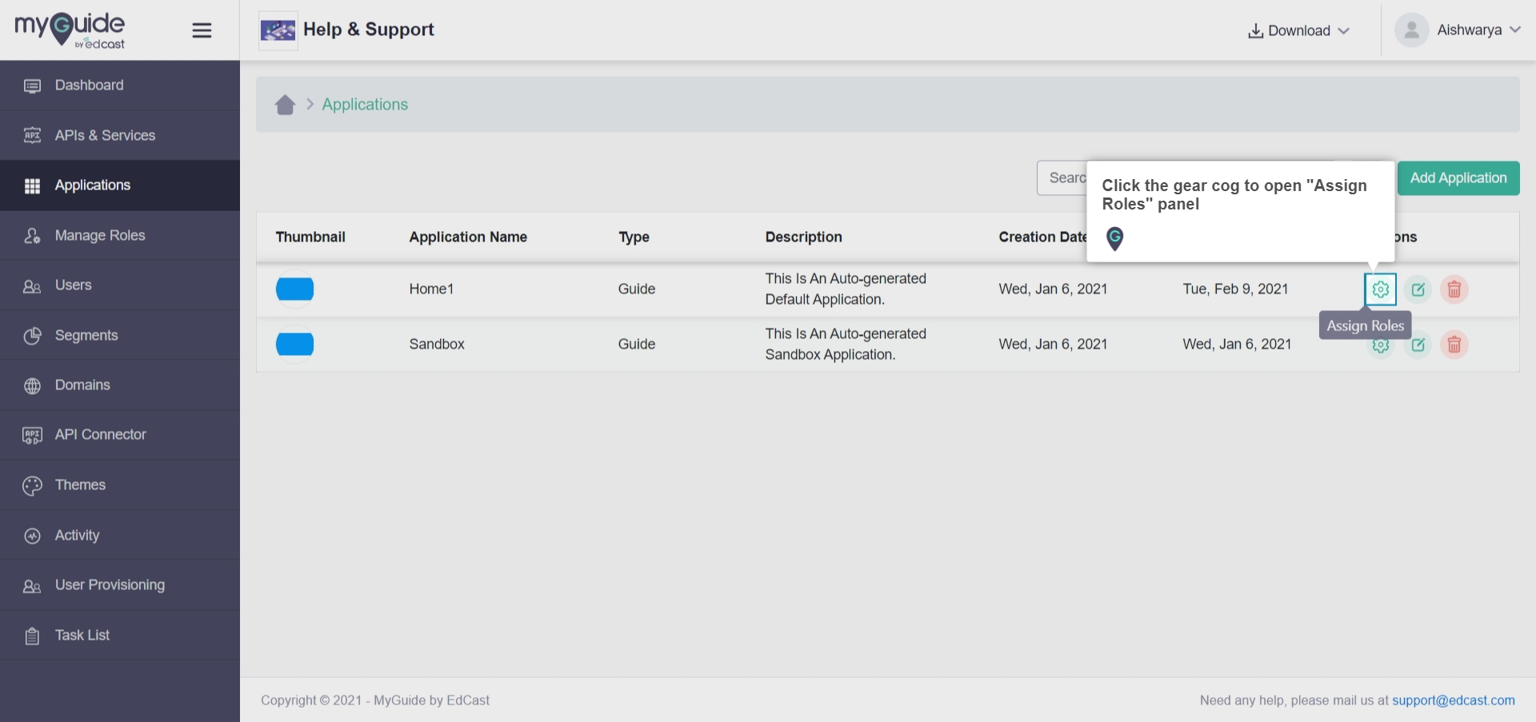Expand the Aishwarya user menu
The width and height of the screenshot is (1536, 722).
coord(1478,30)
